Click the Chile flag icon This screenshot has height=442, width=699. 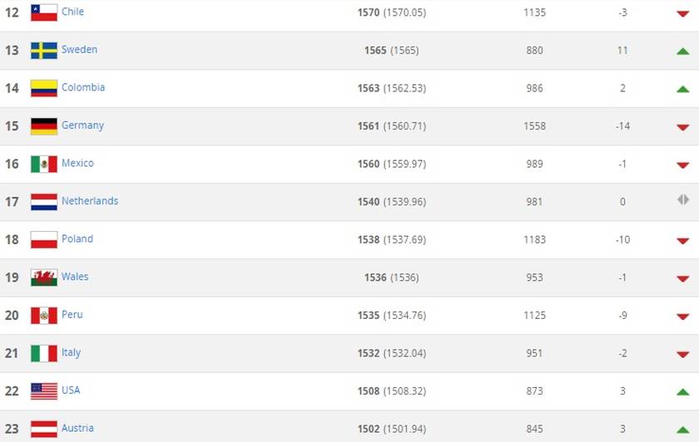43,12
